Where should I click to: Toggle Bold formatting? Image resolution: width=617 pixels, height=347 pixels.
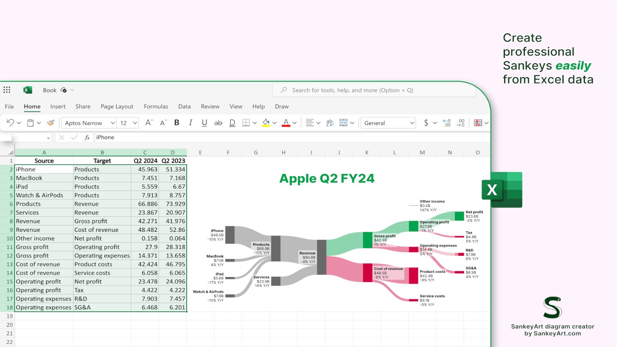177,123
